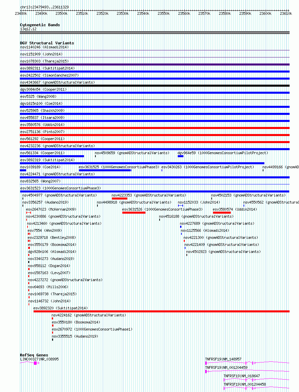This screenshot has width=299, height=392.
Task: Click the esv3892320 (Suktitipat2014) label
Action: 60,308
